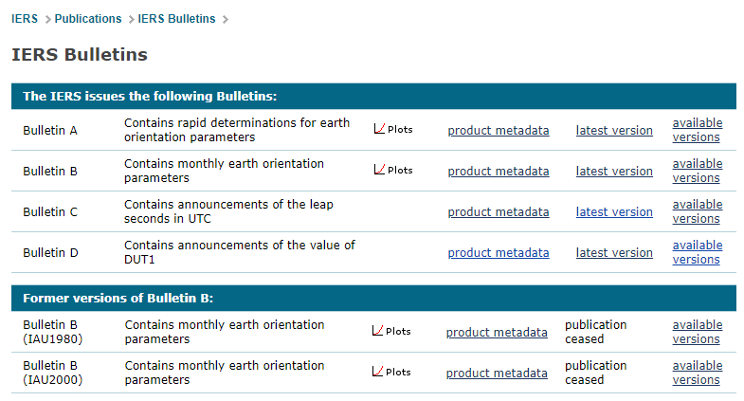Image resolution: width=744 pixels, height=401 pixels.
Task: Show available versions of Bulletin A
Action: [698, 130]
